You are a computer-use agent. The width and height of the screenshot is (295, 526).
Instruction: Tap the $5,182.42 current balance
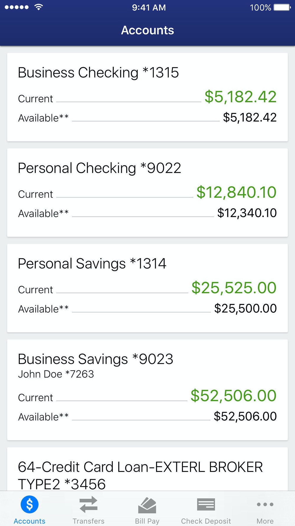click(240, 97)
